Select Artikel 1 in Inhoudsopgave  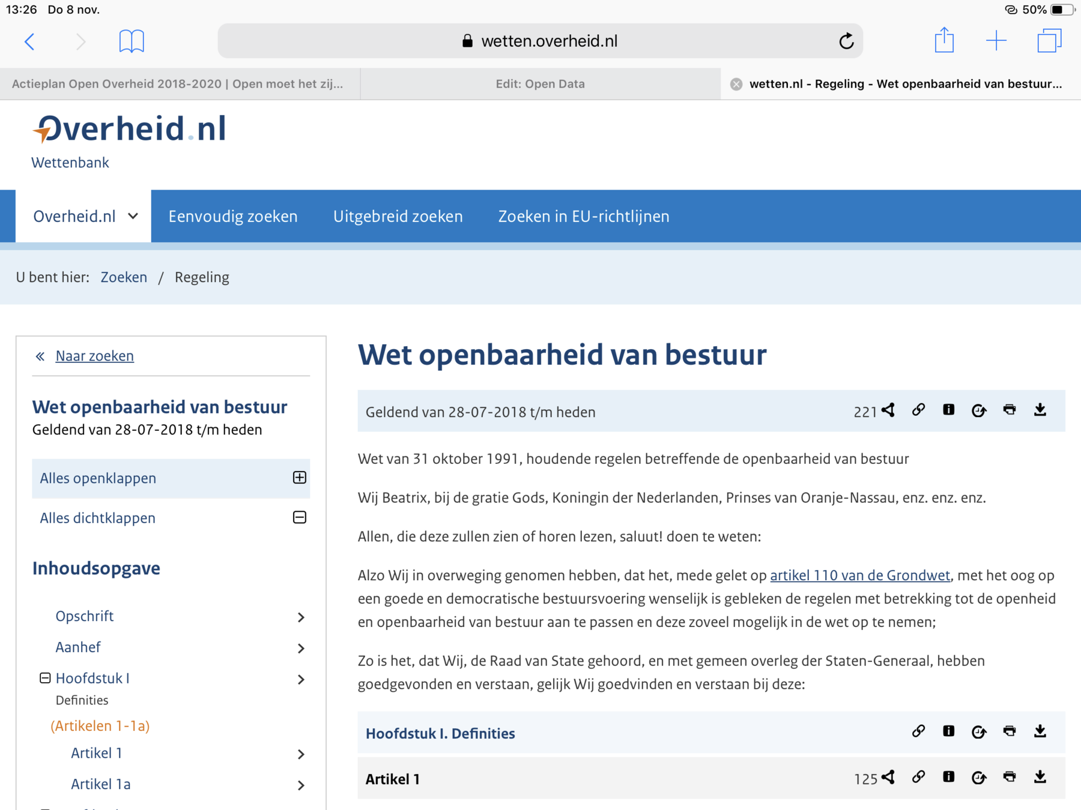click(x=96, y=753)
